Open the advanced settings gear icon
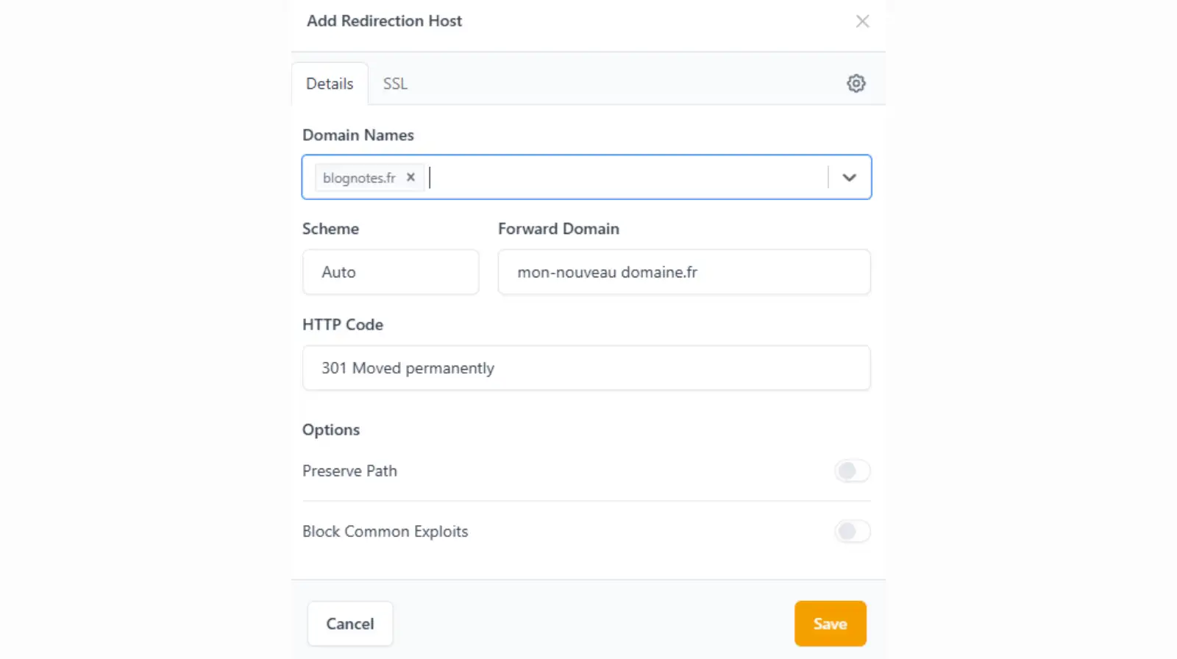Screen dimensions: 1177x659 point(856,83)
